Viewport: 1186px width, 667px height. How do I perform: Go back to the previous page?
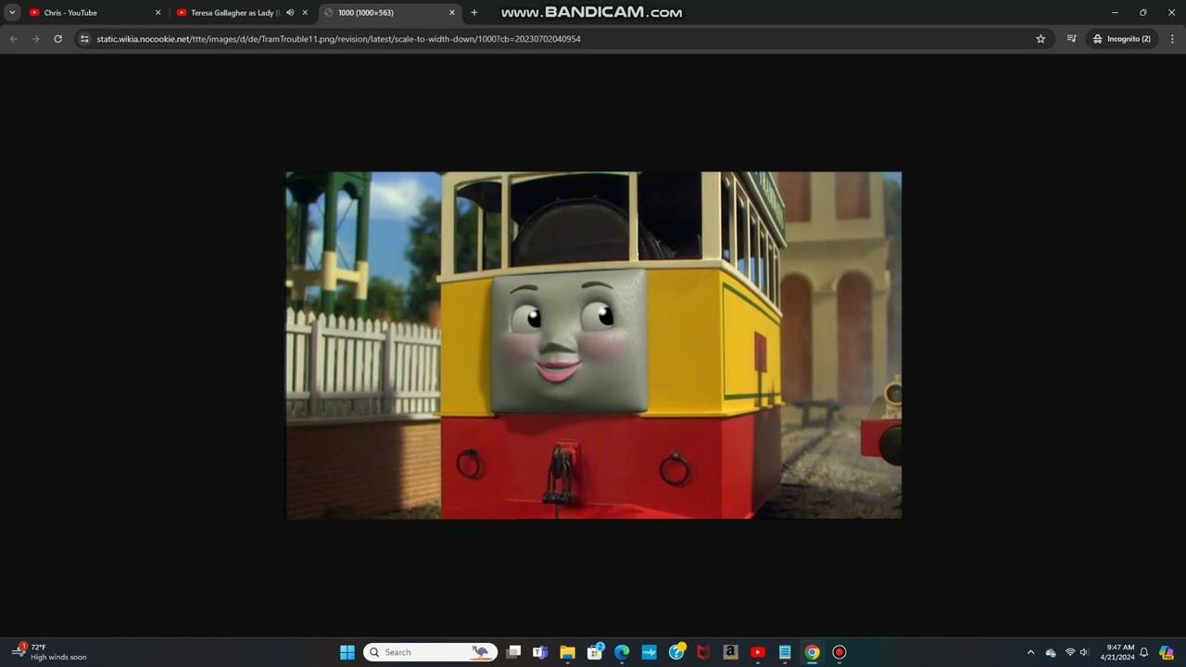point(13,39)
